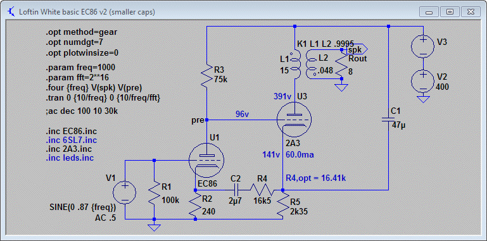
Task: Minimize the Loftin White schematic window
Action: click(429, 12)
